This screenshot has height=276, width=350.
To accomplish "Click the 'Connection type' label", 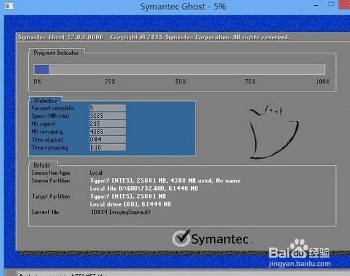I will point(51,173).
